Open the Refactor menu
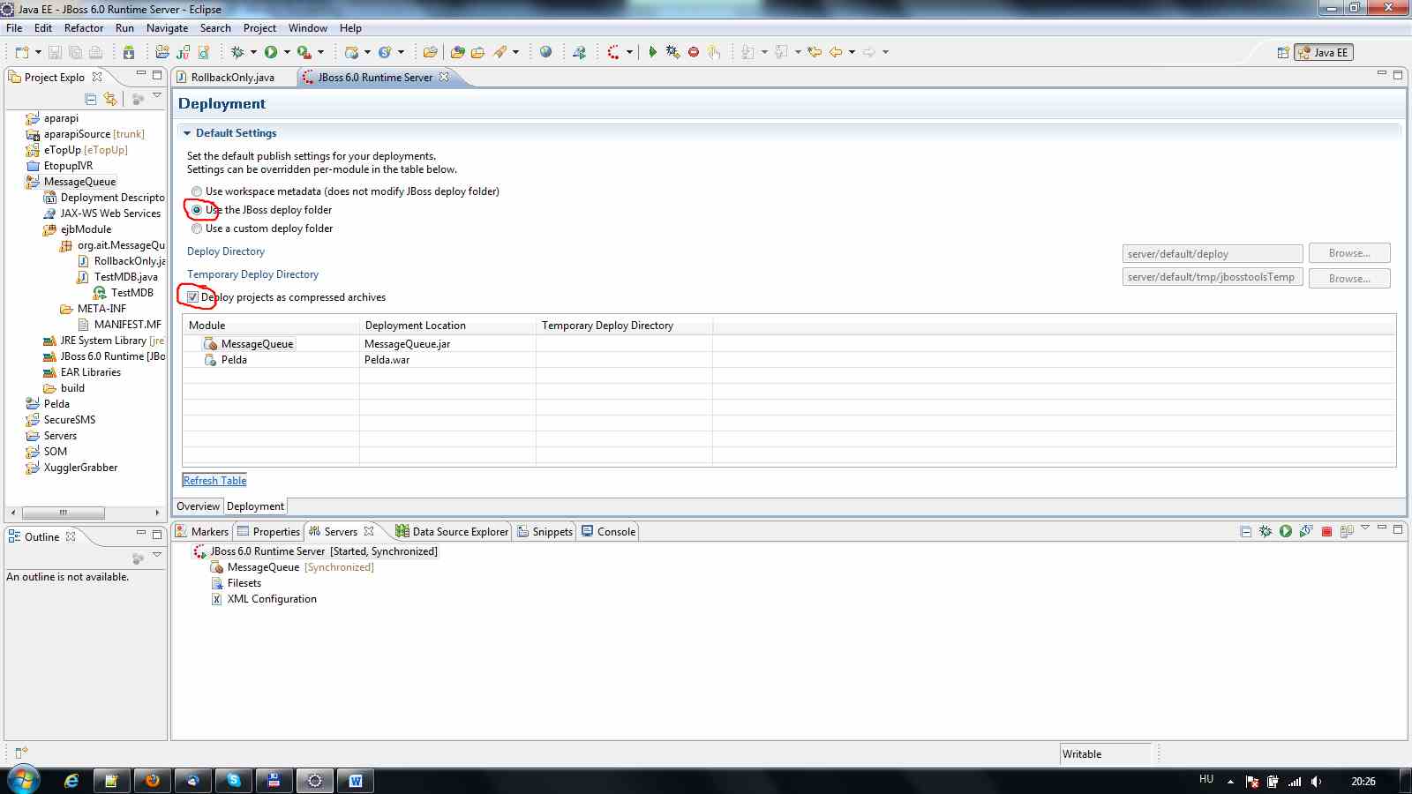 pyautogui.click(x=84, y=28)
